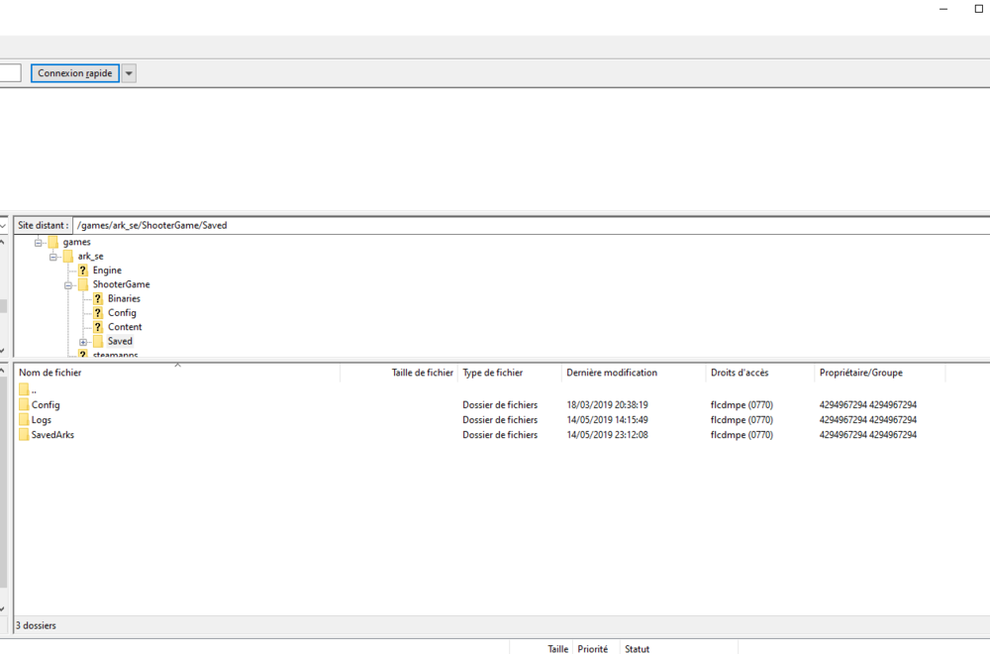
Task: Select the Engine folder icon in tree
Action: [83, 271]
